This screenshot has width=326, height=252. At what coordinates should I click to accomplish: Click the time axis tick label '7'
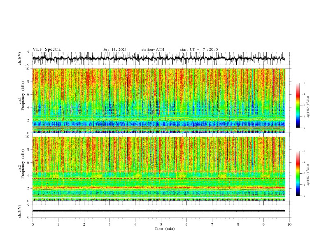[212, 224]
